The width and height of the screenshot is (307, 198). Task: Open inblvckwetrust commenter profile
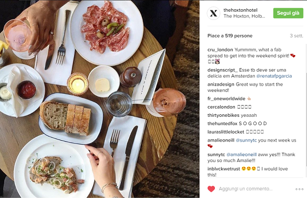click(x=224, y=169)
